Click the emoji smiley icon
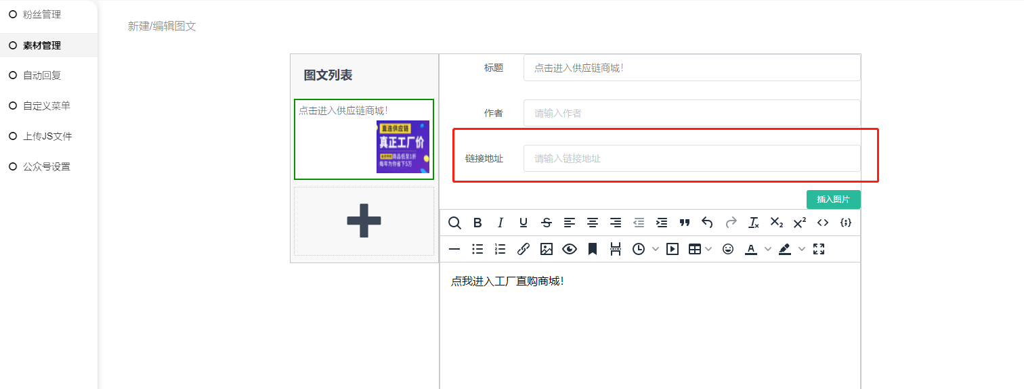Image resolution: width=1024 pixels, height=389 pixels. tap(728, 249)
